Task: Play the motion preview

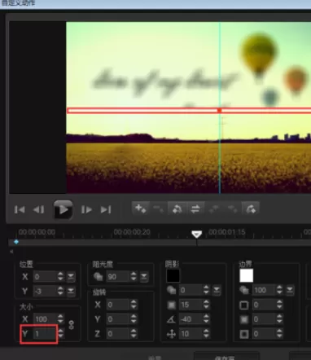Action: tap(64, 209)
